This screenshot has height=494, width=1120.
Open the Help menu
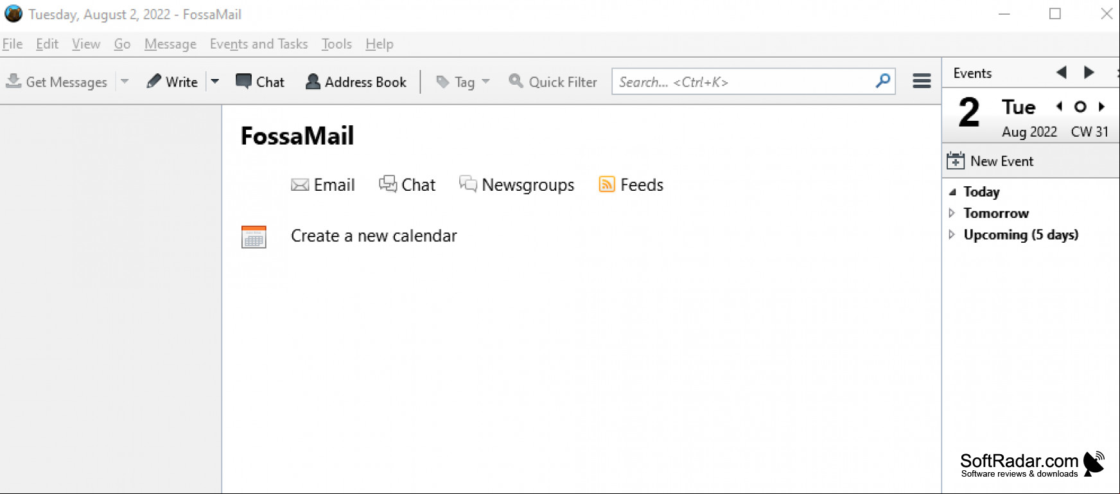(x=380, y=44)
